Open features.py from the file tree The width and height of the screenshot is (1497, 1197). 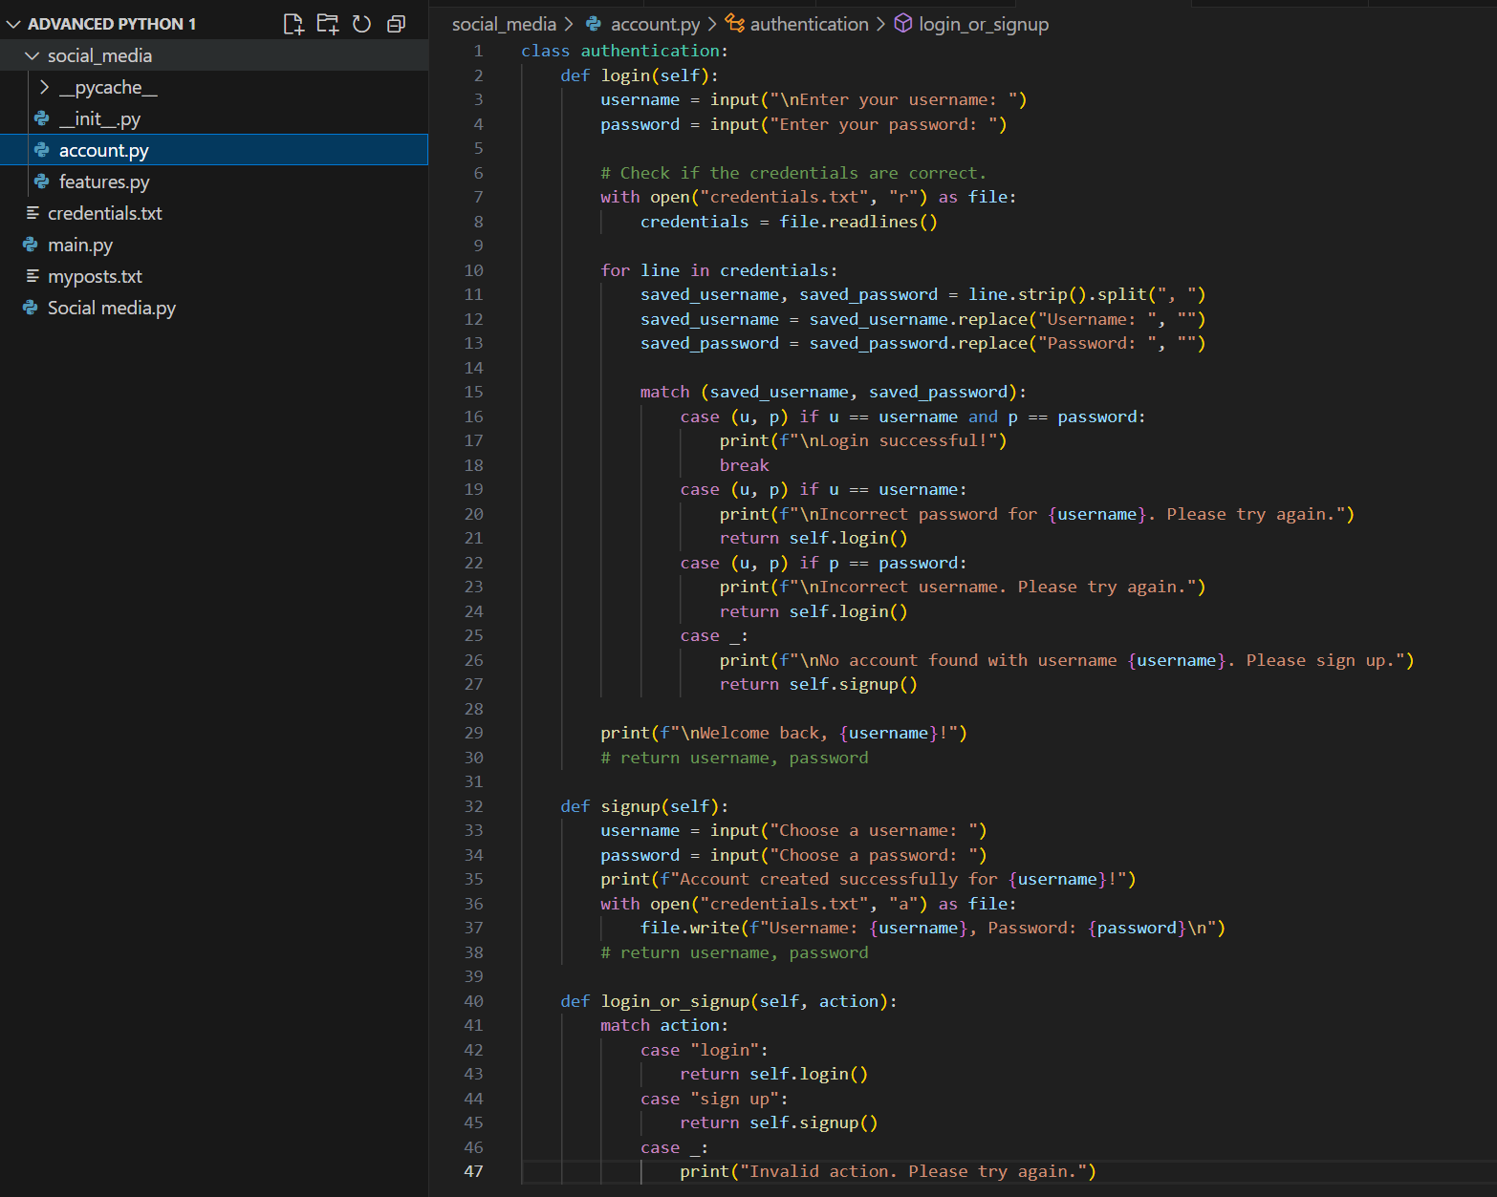tap(104, 182)
